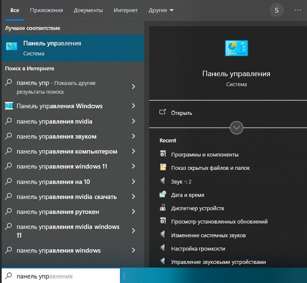Switch to the Все tab
Viewport: 307px width, 283px height.
tap(15, 10)
